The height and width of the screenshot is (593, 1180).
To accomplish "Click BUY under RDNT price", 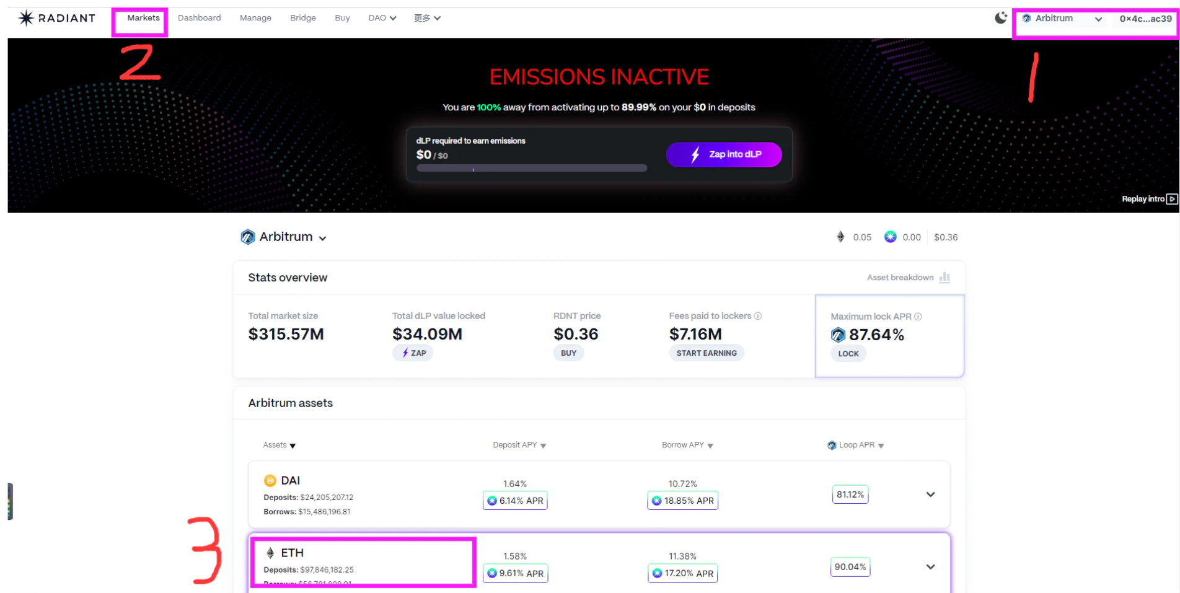I will click(568, 353).
